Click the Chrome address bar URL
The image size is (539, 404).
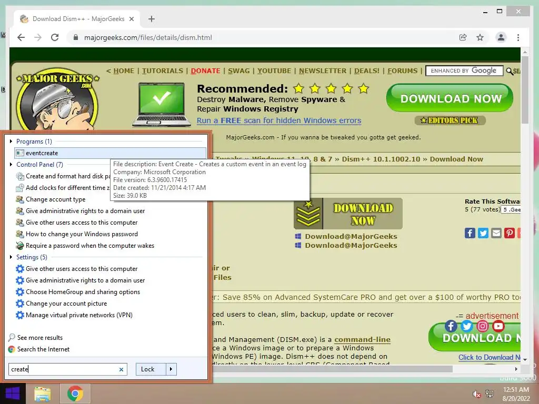point(148,37)
